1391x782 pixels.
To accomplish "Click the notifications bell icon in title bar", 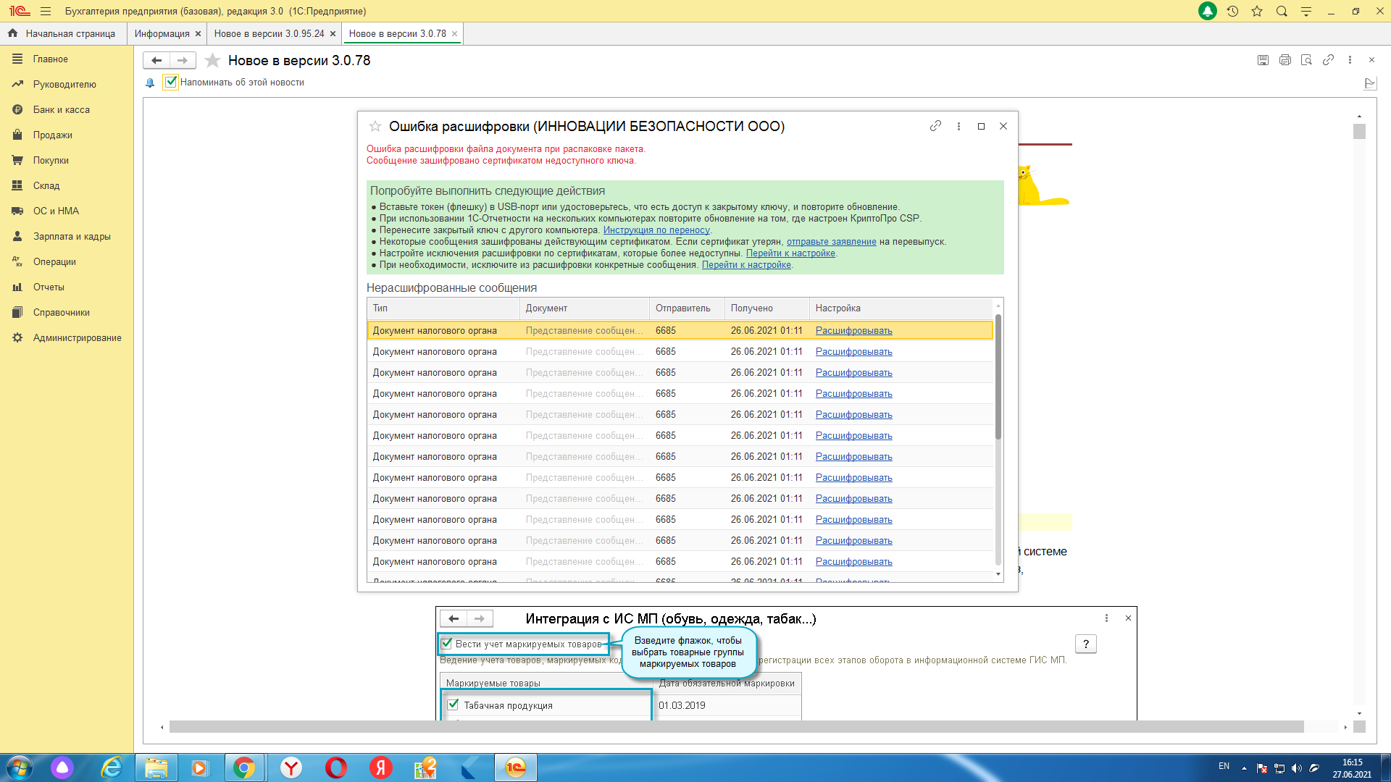I will (1207, 11).
